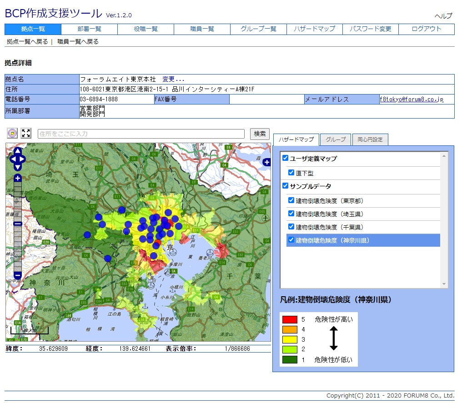Open 職員一覧 in the navigation bar
Viewport: 462px width, 403px height.
202,29
